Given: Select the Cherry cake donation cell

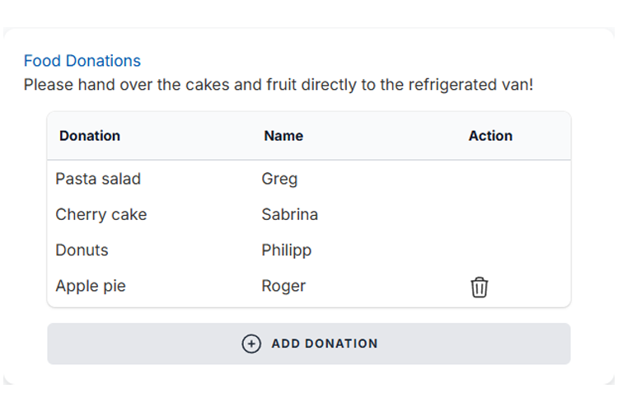Looking at the screenshot, I should (x=101, y=214).
